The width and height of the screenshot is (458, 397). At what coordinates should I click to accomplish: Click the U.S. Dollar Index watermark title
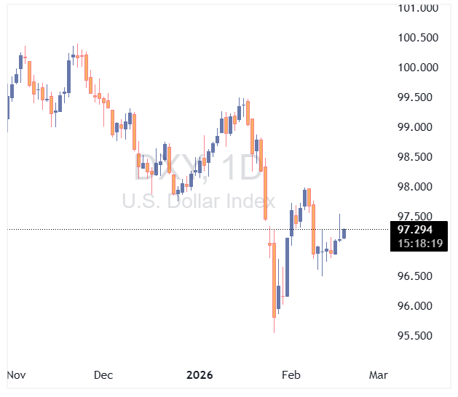point(198,201)
